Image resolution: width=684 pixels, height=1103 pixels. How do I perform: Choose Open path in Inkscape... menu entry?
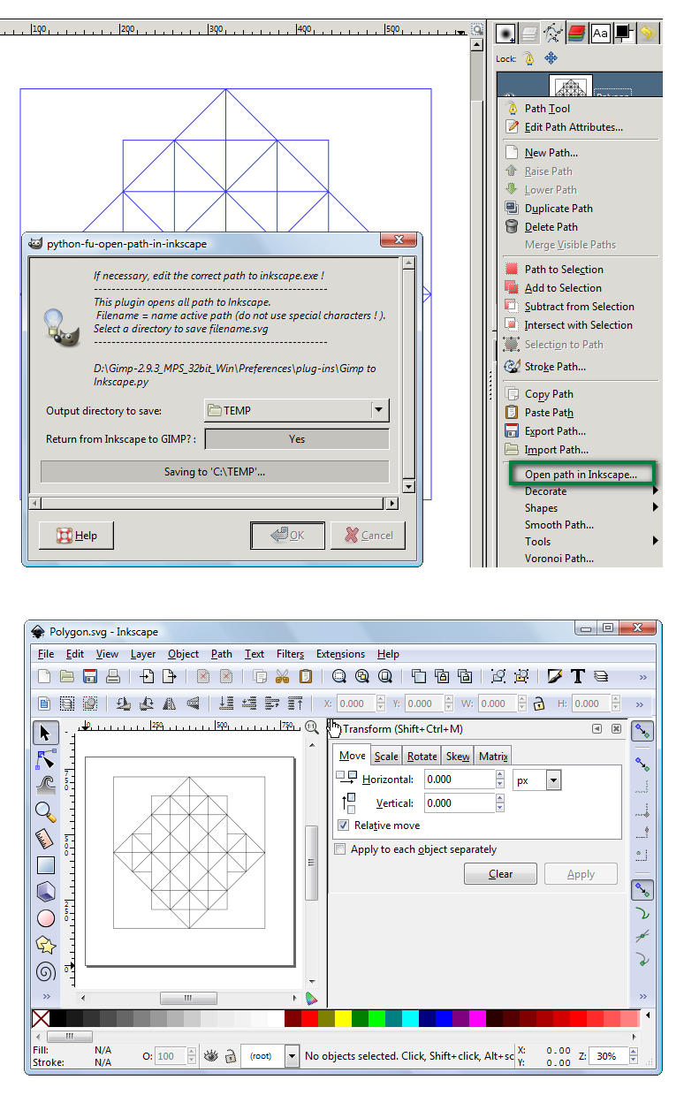point(583,475)
